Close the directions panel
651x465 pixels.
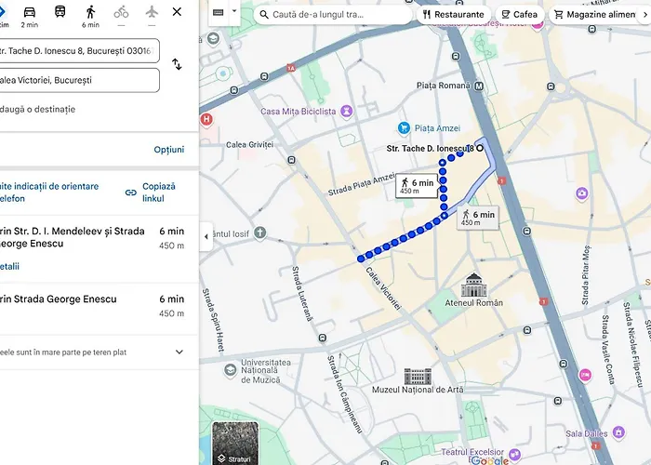click(177, 12)
